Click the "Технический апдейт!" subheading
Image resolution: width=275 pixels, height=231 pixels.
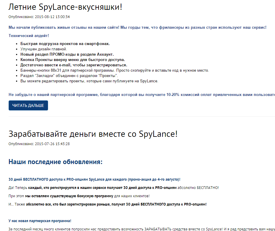click(29, 36)
